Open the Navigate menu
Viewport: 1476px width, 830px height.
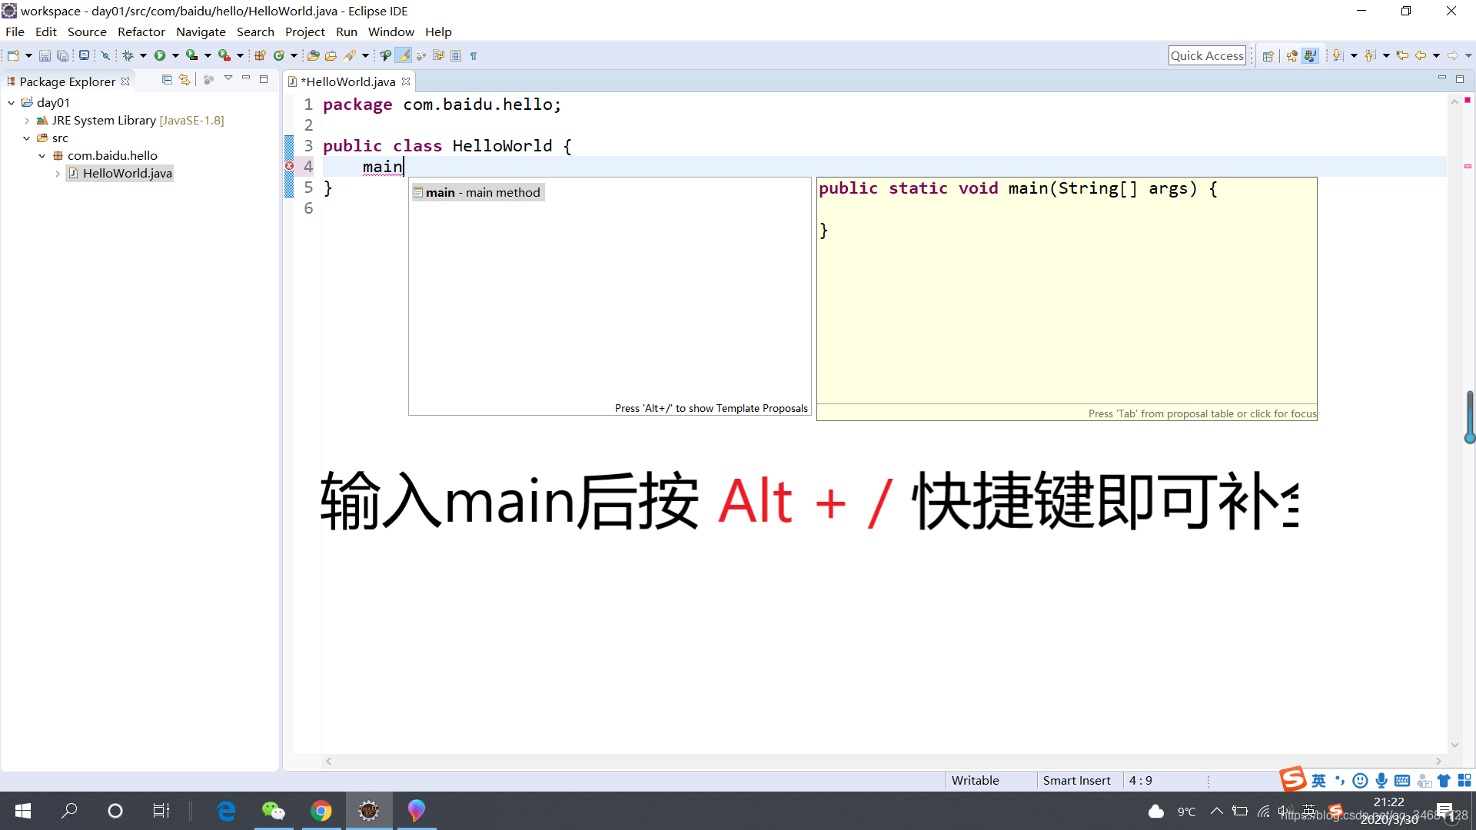pyautogui.click(x=201, y=32)
